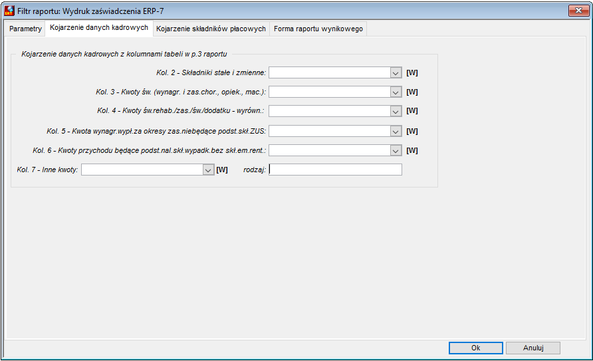Focus the rodzaj text field
Screen dimensions: 593x361
click(335, 170)
